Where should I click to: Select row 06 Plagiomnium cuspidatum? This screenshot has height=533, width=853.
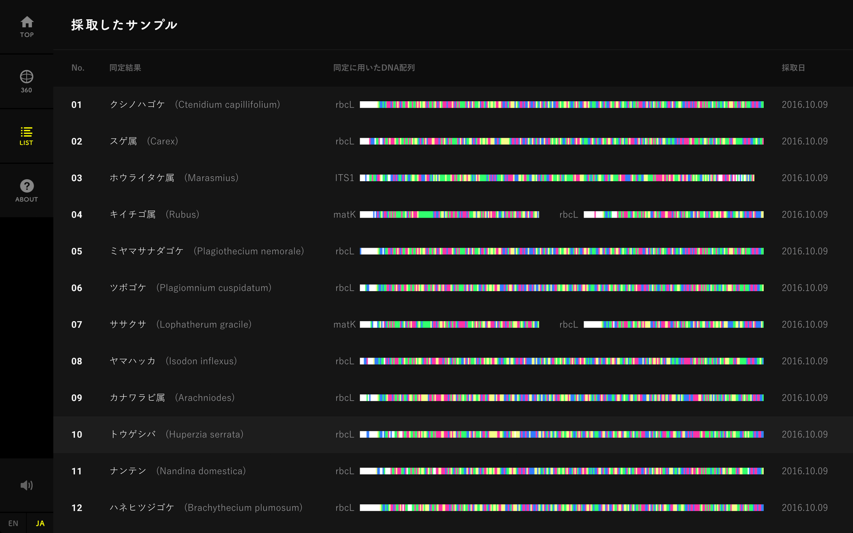190,288
